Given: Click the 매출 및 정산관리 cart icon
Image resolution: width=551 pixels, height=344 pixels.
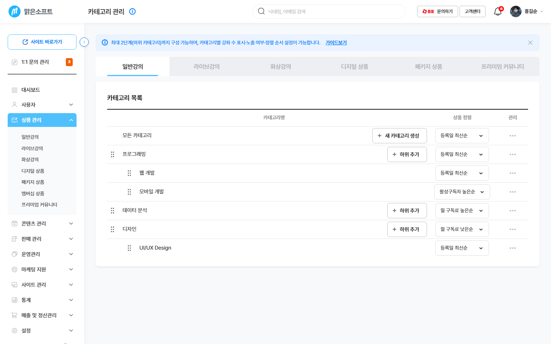Looking at the screenshot, I should (x=15, y=315).
